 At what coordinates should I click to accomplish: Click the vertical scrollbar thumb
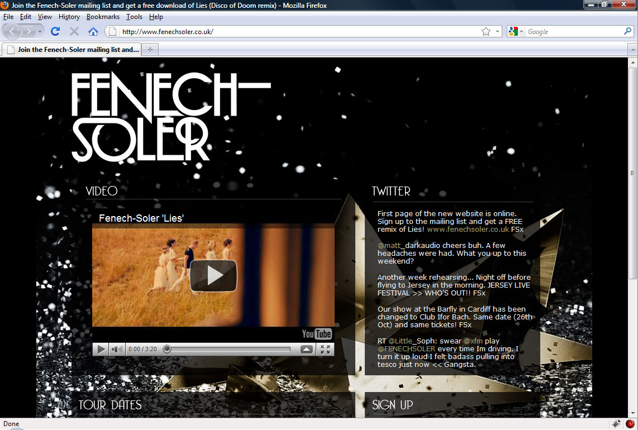(633, 173)
